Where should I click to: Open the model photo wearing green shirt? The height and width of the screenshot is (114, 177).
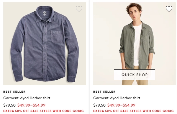point(135,44)
